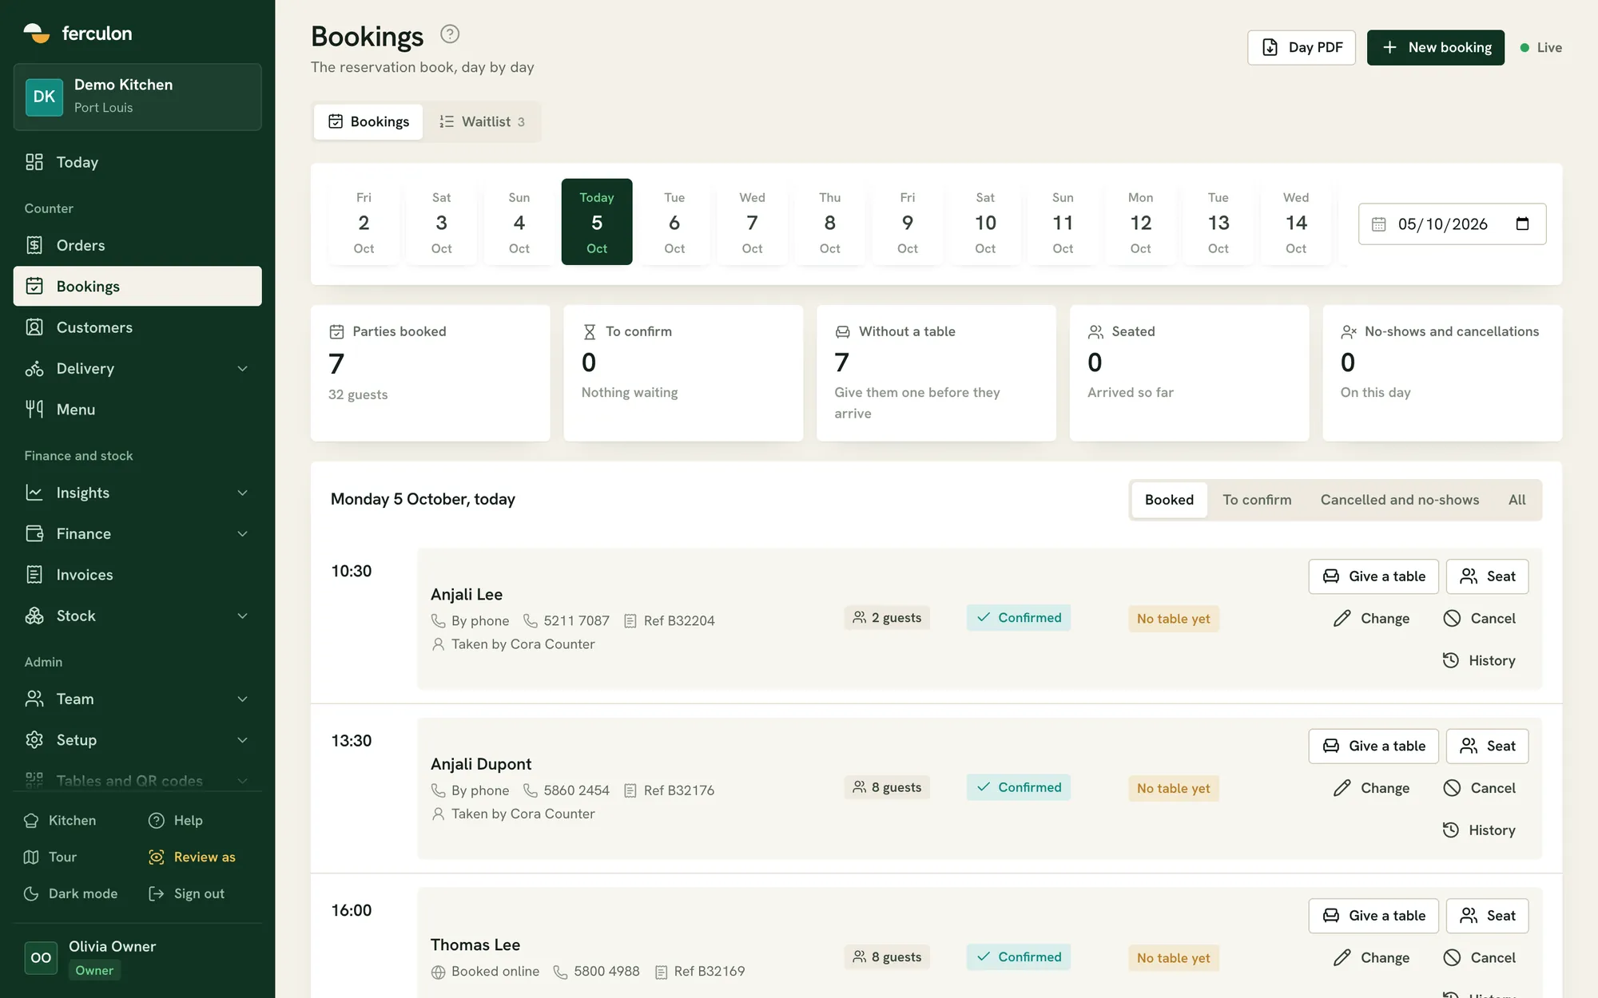Open Kitchen view in sidebar footer

click(x=61, y=820)
